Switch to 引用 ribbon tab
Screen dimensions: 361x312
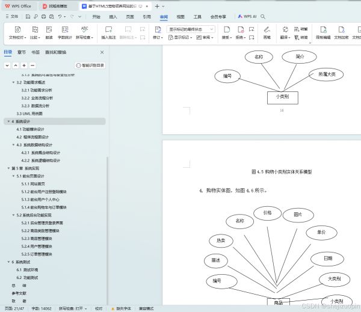coord(147,17)
